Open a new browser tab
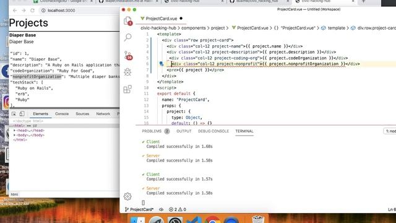Viewport: 396px width, 223px height. point(363,1)
